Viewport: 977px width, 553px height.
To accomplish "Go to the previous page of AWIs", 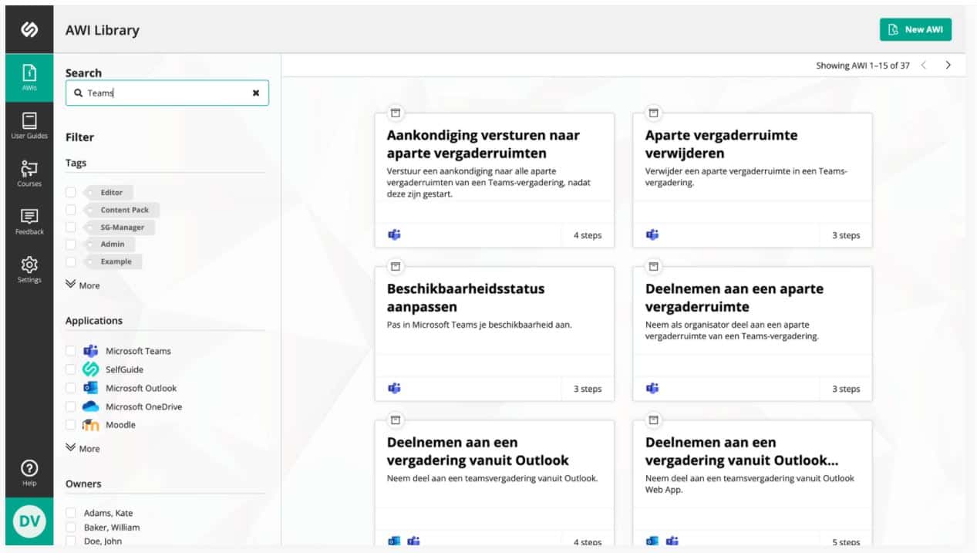I will [x=924, y=66].
